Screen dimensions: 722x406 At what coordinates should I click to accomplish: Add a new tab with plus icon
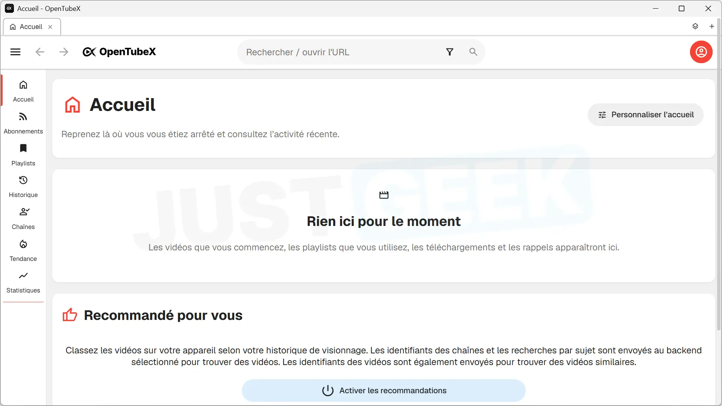(x=712, y=26)
